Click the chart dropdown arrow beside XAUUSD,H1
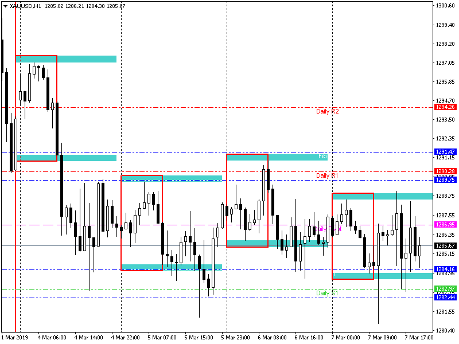Viewport: 459px width, 344px height. click(5, 6)
